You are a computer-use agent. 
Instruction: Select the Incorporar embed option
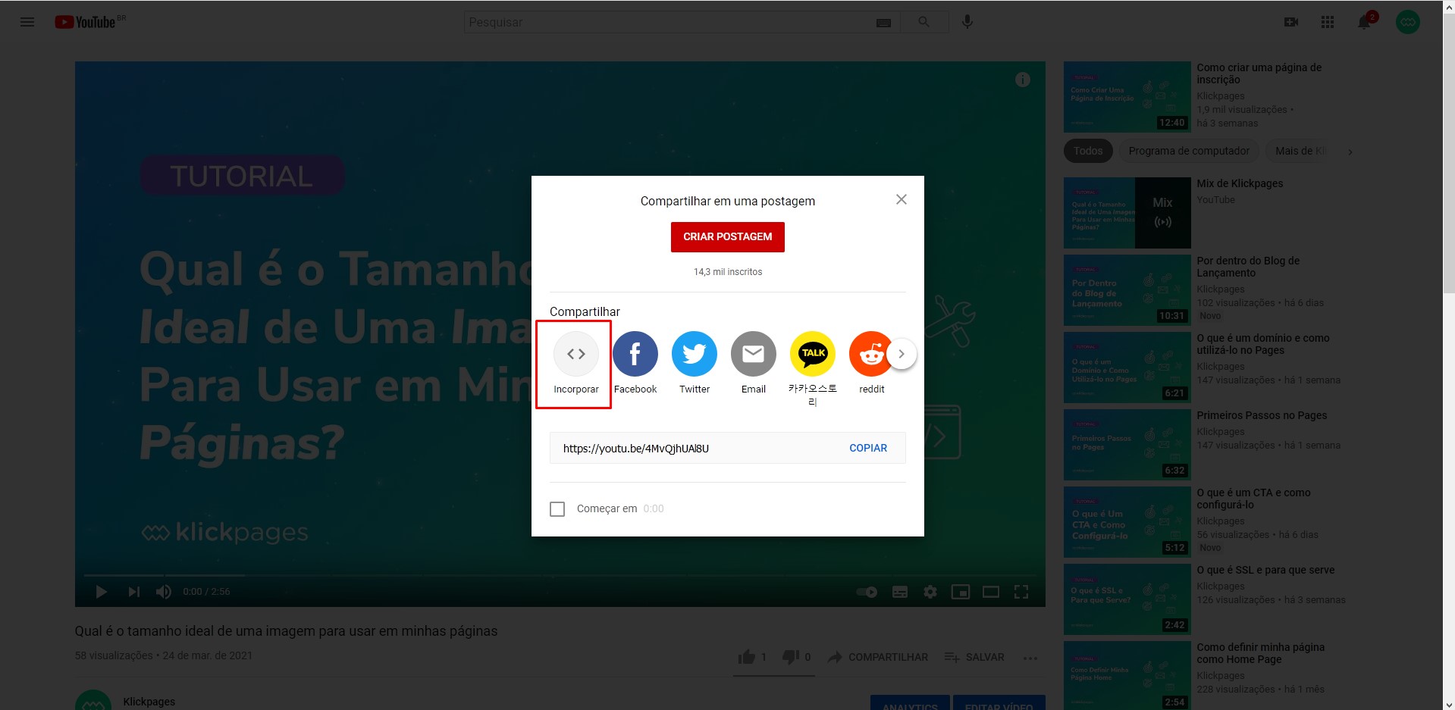point(576,364)
